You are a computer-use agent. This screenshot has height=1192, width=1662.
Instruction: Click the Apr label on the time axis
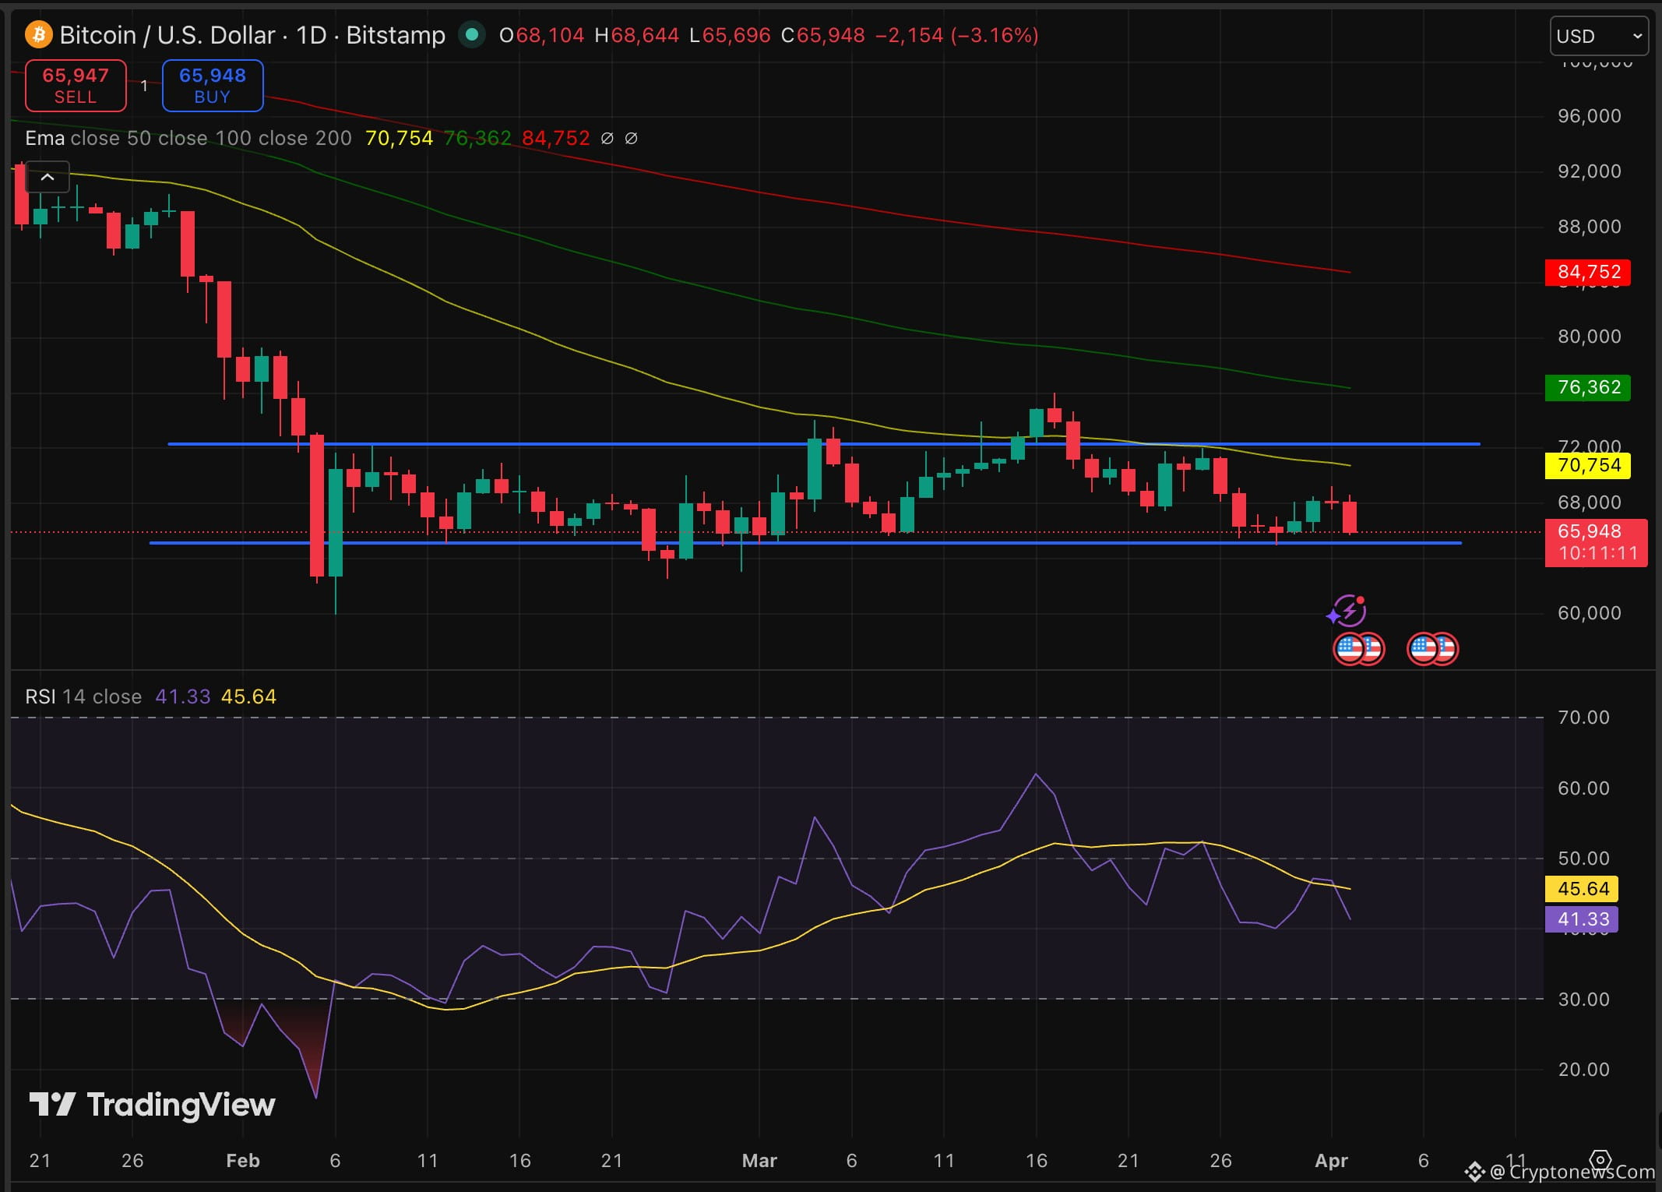click(x=1333, y=1160)
